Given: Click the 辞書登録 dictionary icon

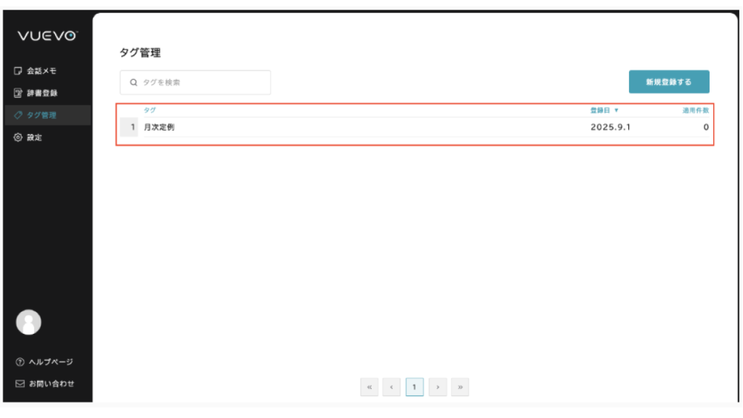Looking at the screenshot, I should click(x=18, y=93).
